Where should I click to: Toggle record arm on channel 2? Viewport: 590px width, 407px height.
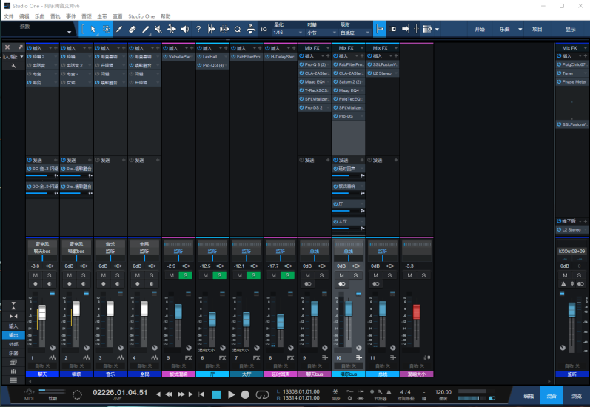coord(70,284)
